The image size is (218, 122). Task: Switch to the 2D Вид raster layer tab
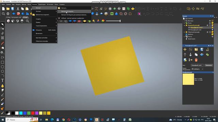pyautogui.click(x=14, y=17)
